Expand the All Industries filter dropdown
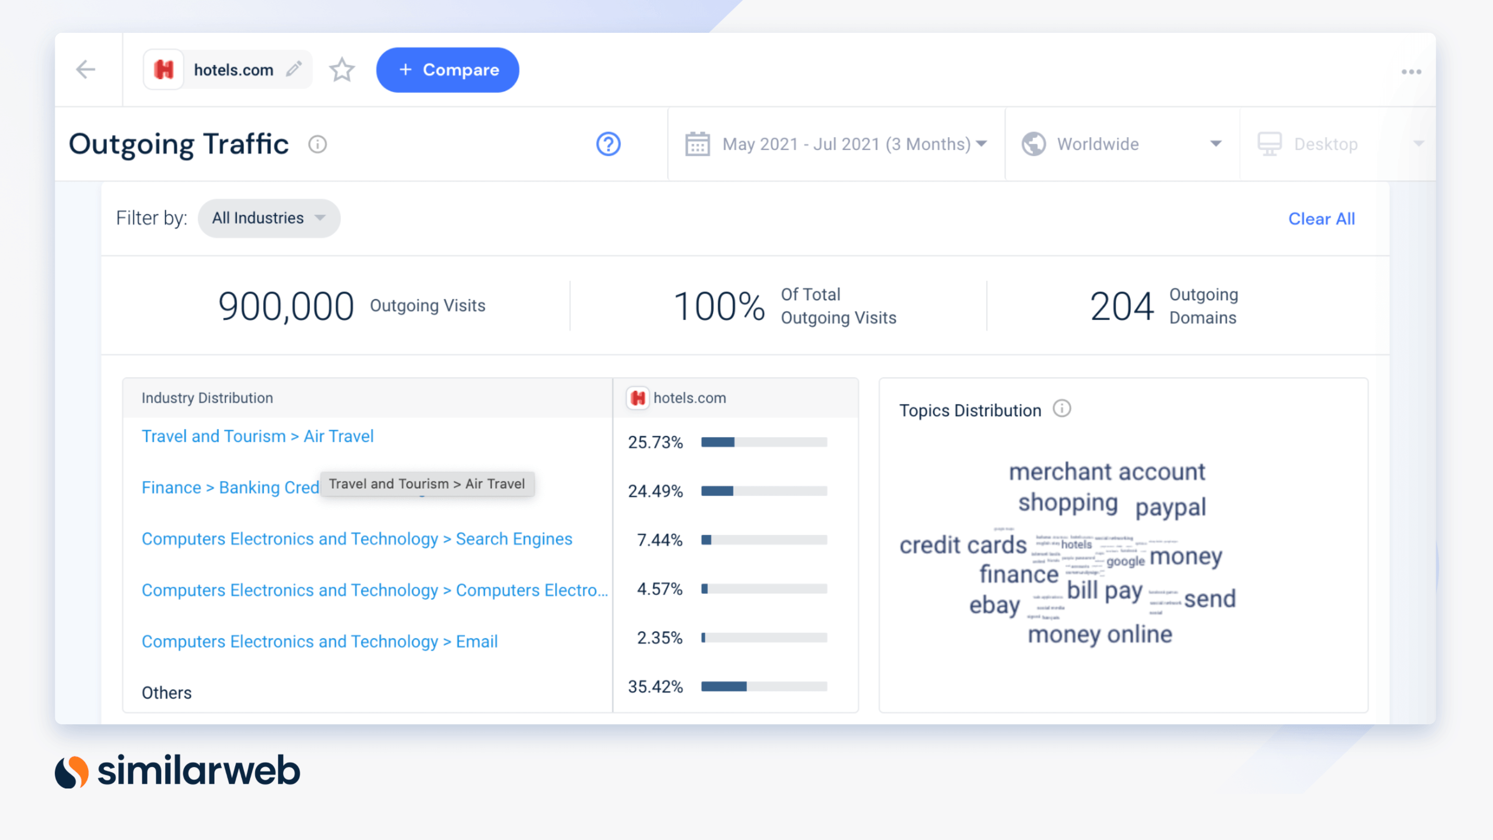The image size is (1493, 840). click(x=266, y=218)
